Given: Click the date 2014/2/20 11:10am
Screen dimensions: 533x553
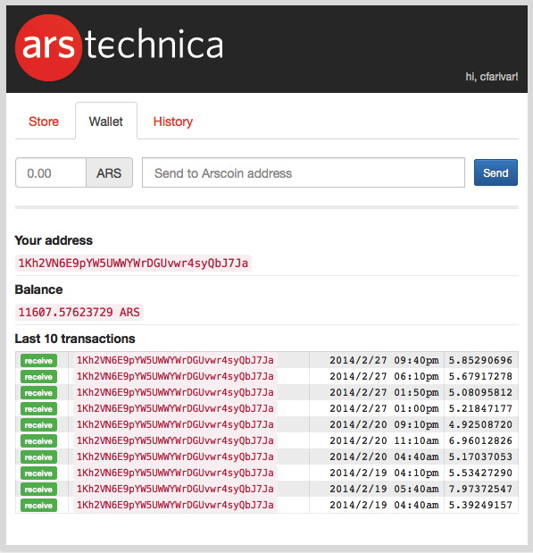Looking at the screenshot, I should click(384, 440).
